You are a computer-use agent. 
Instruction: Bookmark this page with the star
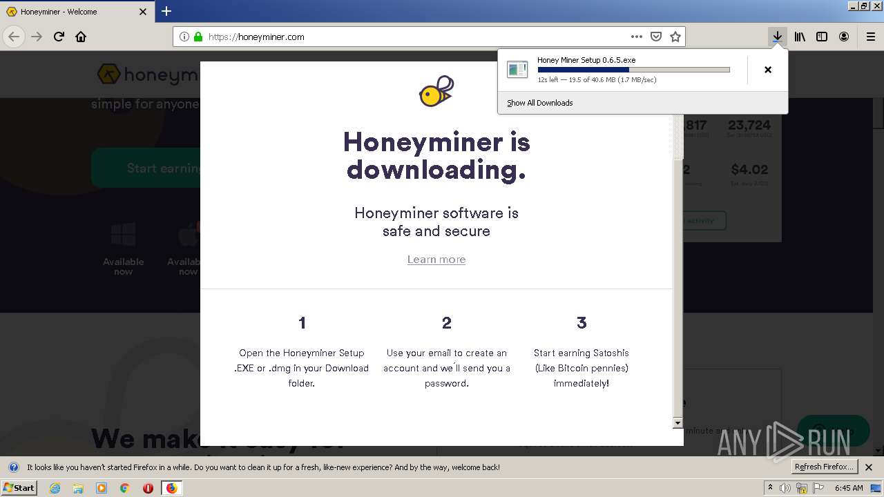675,37
